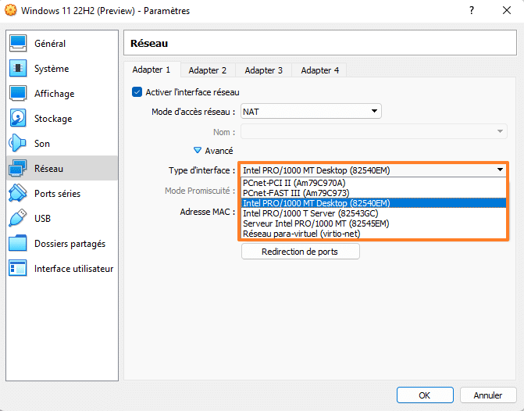
Task: Choose PCnet-FAST III (Am79C973) from the list
Action: (x=296, y=193)
